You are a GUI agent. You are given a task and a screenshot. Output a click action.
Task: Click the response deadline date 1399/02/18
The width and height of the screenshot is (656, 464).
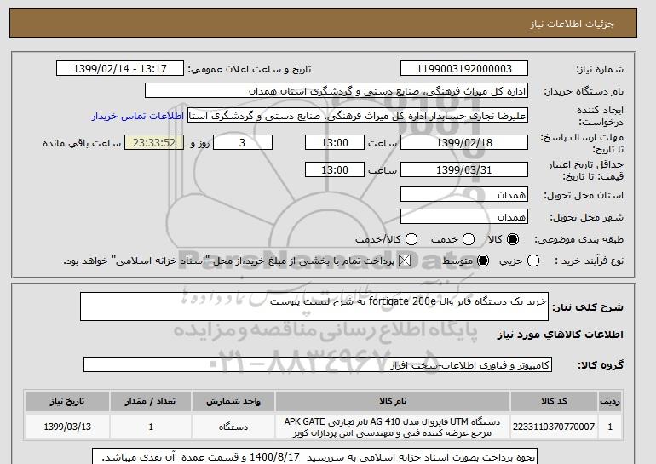coord(464,142)
